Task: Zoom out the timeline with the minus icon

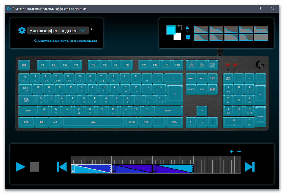Action: pos(239,152)
